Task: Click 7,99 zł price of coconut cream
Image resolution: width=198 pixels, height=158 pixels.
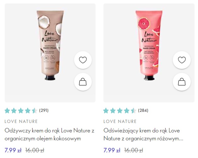Action: tap(13, 150)
